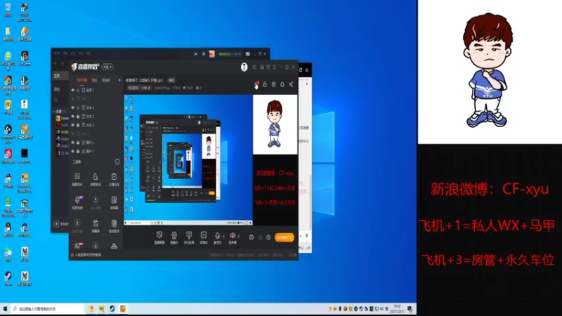Image resolution: width=562 pixels, height=316 pixels.
Task: Select the green PUBG entry in the Steam list
Action: point(62,132)
